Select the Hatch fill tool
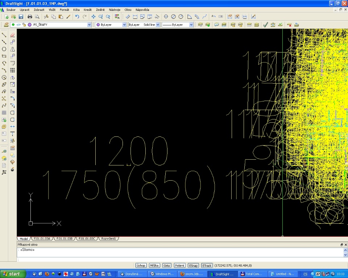 (x=4, y=113)
